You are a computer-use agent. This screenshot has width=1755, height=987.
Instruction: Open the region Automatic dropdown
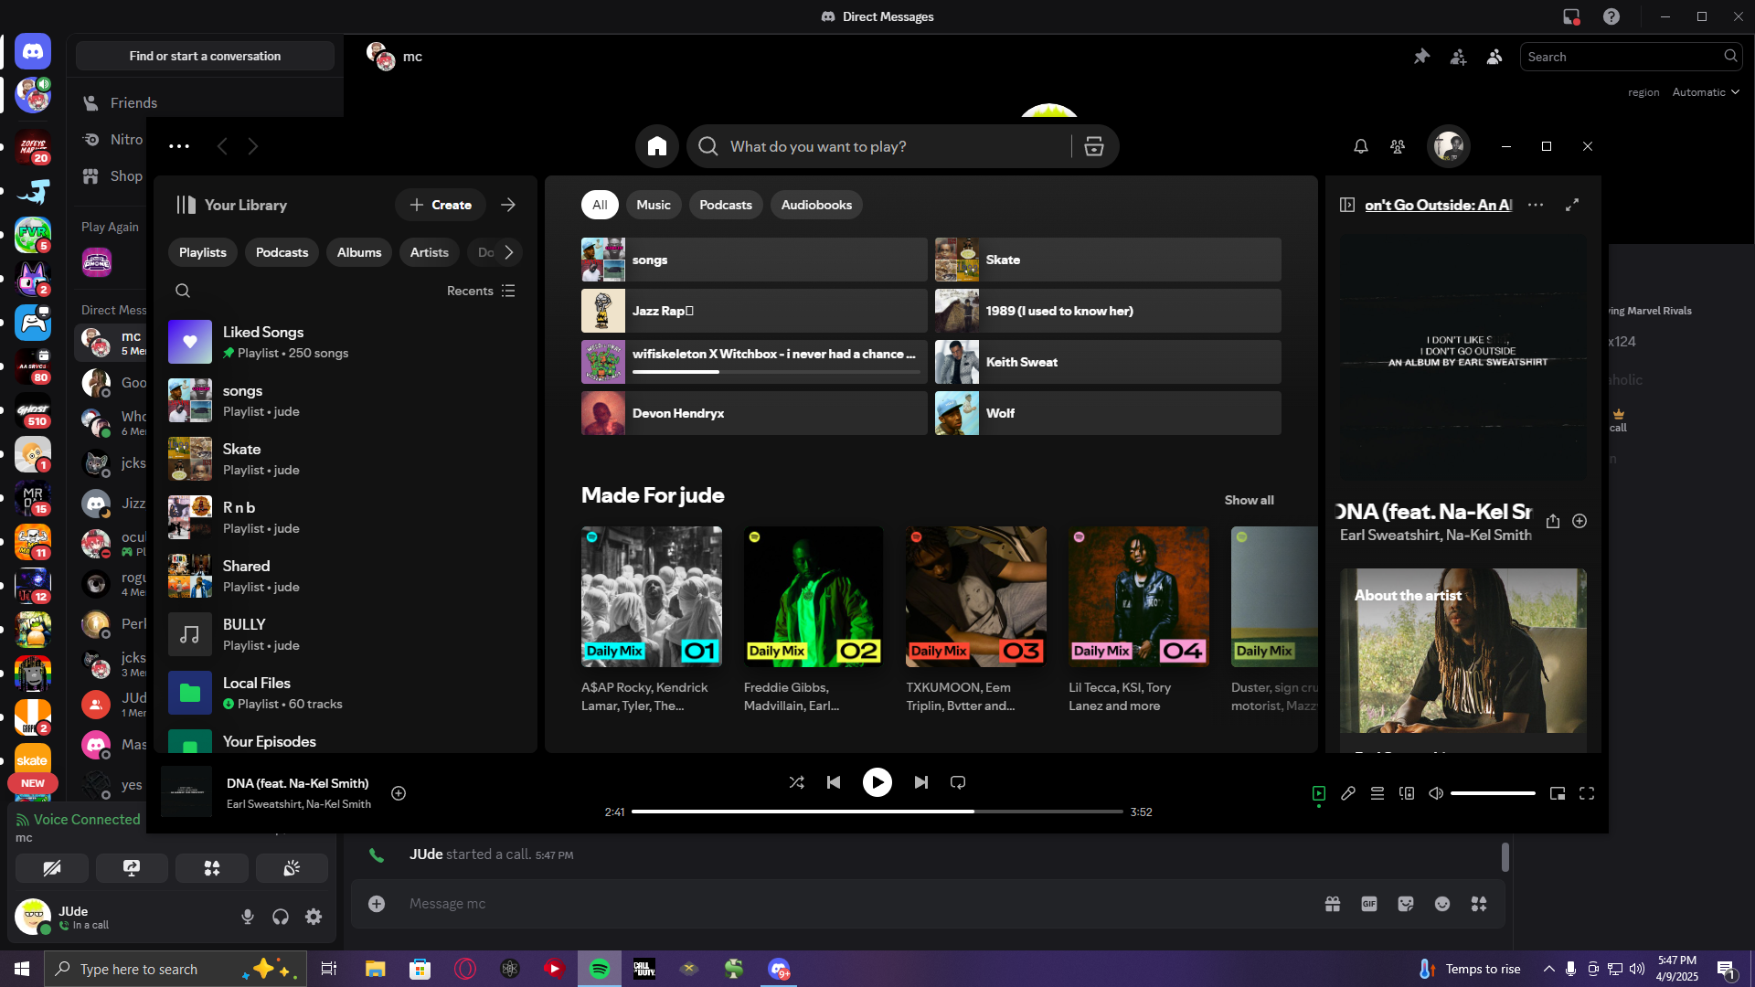[1705, 92]
